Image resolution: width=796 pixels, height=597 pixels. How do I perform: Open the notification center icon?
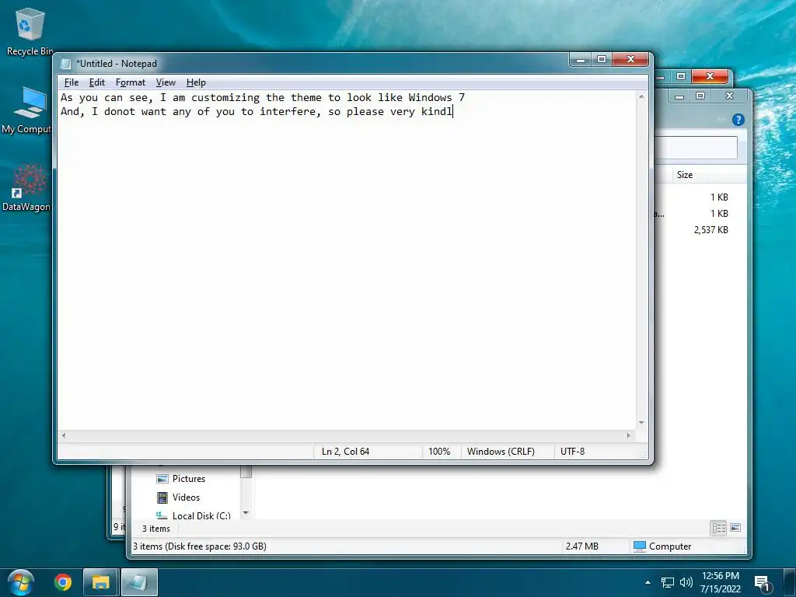coord(763,583)
